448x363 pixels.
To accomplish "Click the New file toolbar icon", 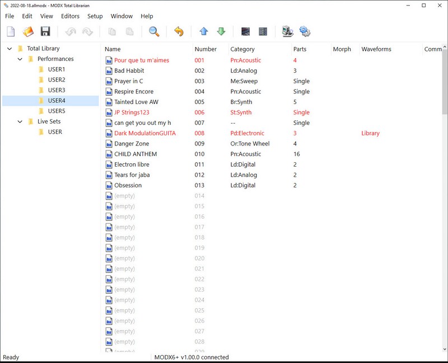I will [11, 31].
